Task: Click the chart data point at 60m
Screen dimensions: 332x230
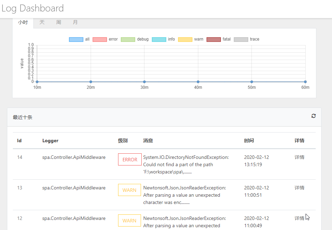Action: point(305,82)
